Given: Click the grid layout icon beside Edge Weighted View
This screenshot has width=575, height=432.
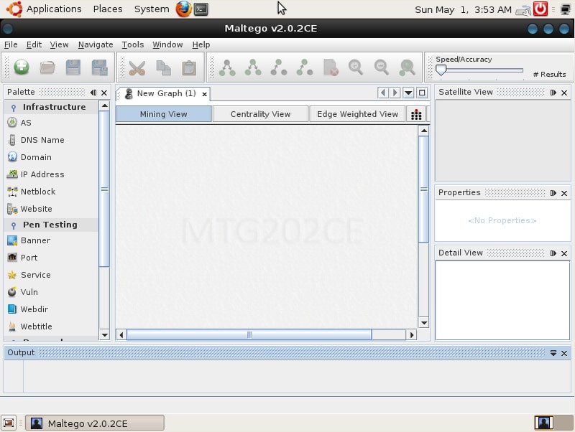Looking at the screenshot, I should point(416,114).
